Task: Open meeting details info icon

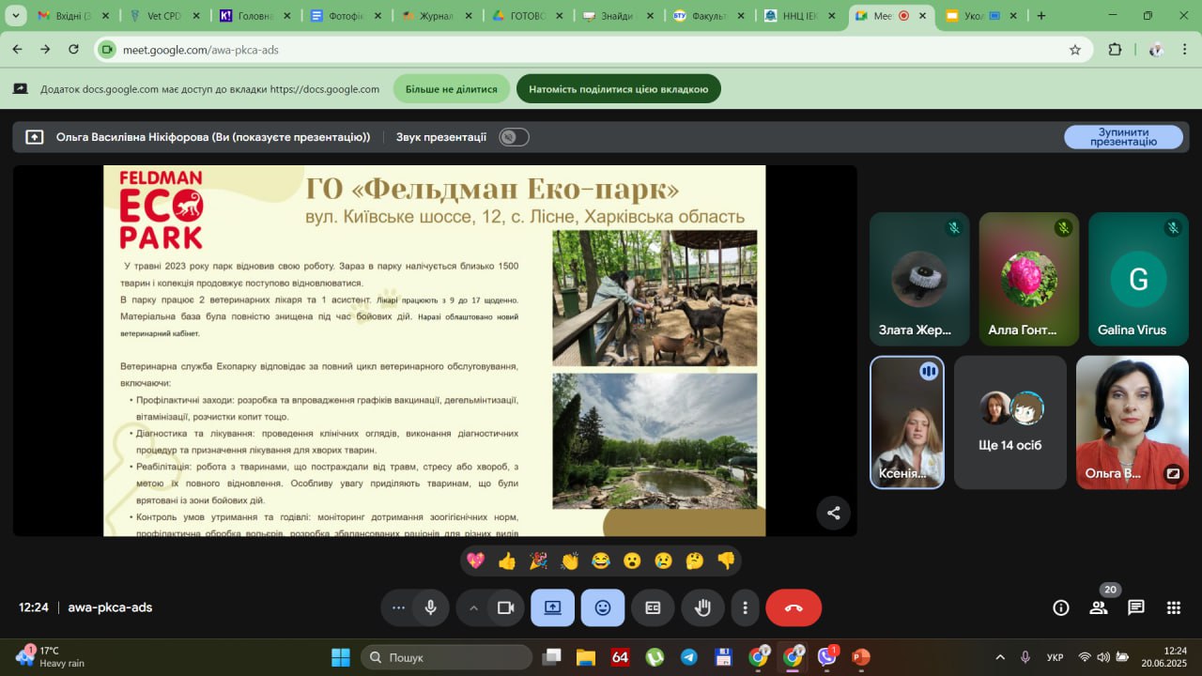Action: [1061, 607]
